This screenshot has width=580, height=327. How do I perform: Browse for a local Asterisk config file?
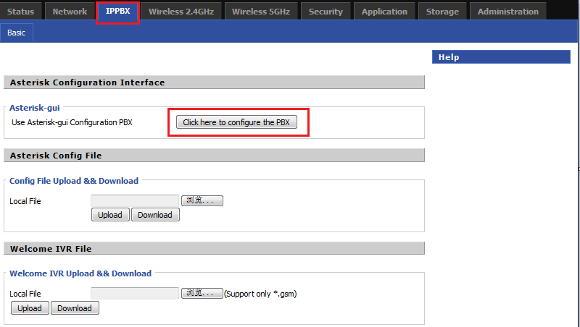click(202, 200)
